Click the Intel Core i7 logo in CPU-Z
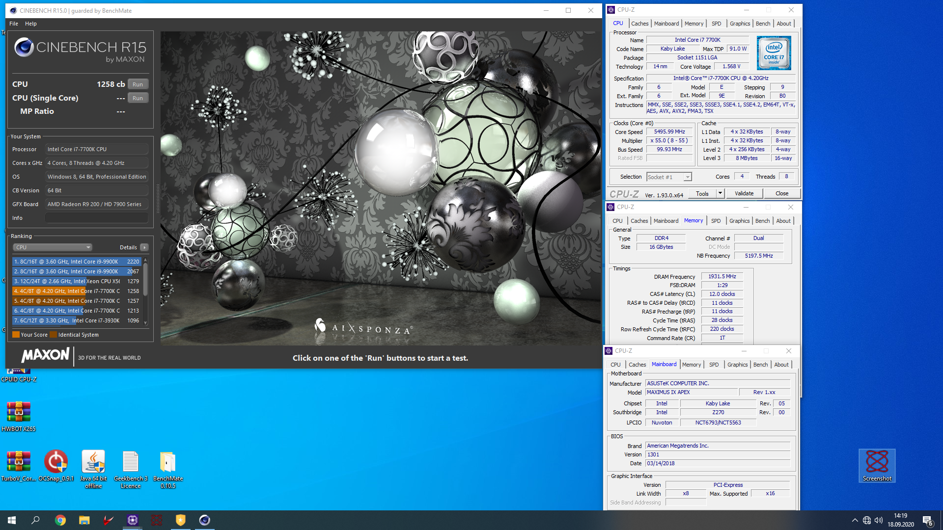The image size is (943, 530). (x=774, y=53)
